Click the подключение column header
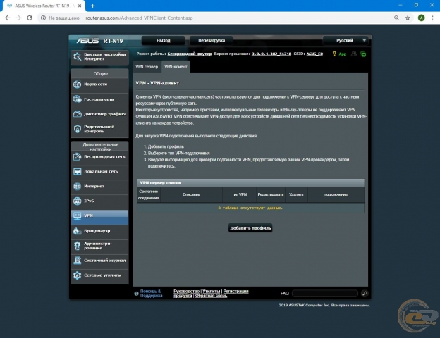Image resolution: width=440 pixels, height=338 pixels. [336, 194]
